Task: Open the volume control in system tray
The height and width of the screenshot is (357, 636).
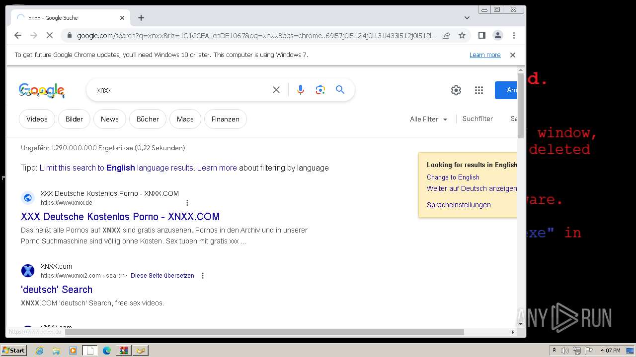Action: (x=564, y=351)
